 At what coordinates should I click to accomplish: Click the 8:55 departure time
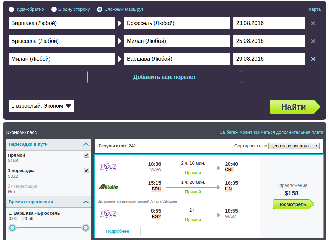(x=156, y=211)
